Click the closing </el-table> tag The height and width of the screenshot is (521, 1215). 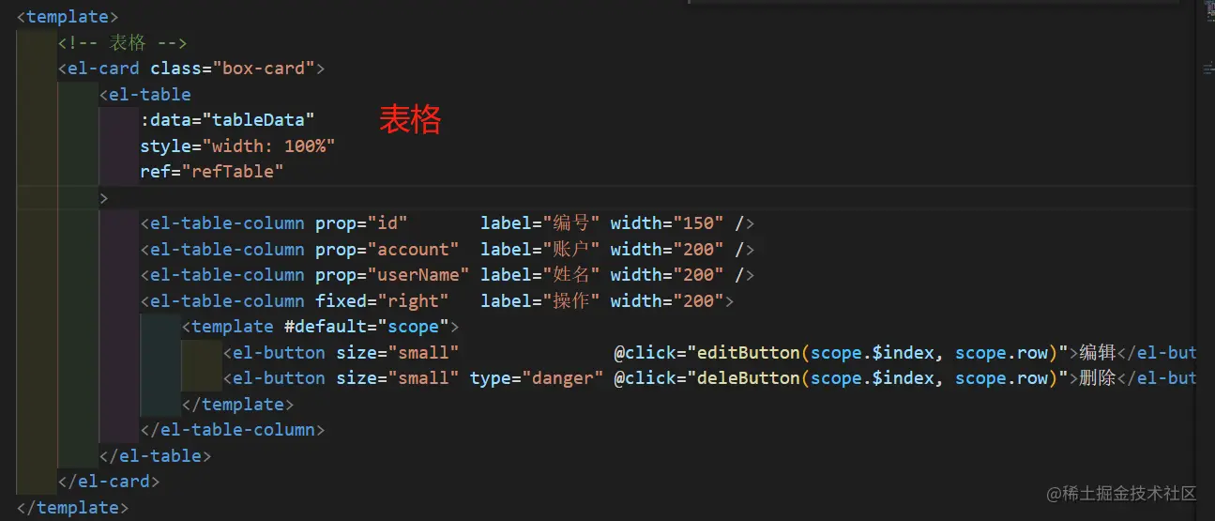[156, 455]
